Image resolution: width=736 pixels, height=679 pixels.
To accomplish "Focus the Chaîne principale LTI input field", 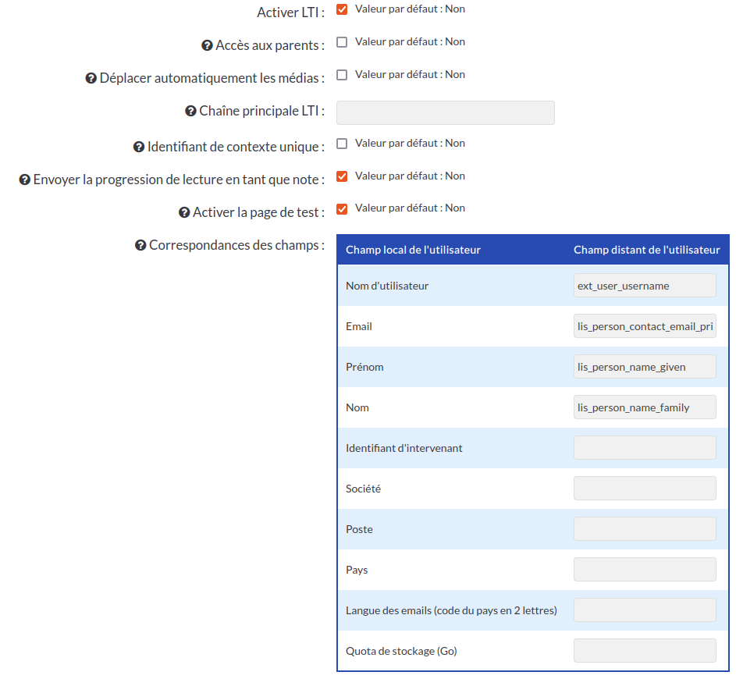I will (x=446, y=112).
